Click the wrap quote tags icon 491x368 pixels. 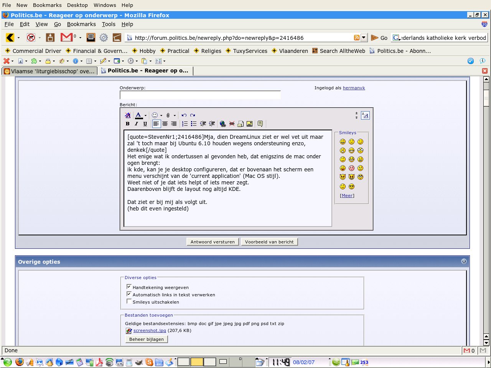pyautogui.click(x=260, y=124)
